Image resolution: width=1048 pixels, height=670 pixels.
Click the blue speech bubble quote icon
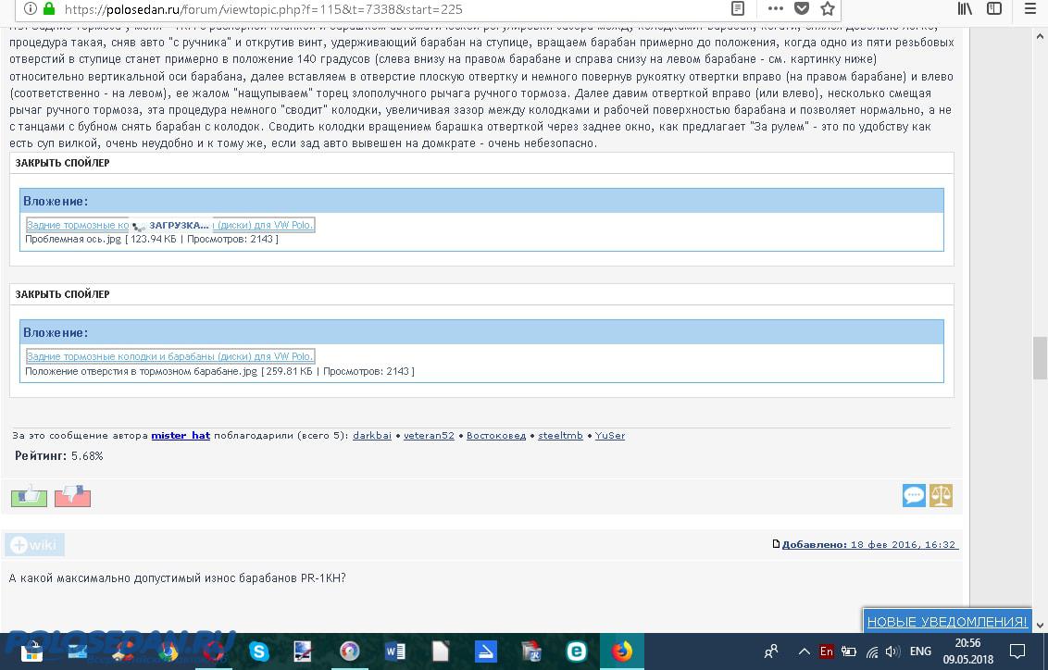914,495
